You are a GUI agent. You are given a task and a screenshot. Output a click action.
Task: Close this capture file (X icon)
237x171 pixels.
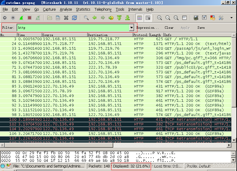pos(66,18)
